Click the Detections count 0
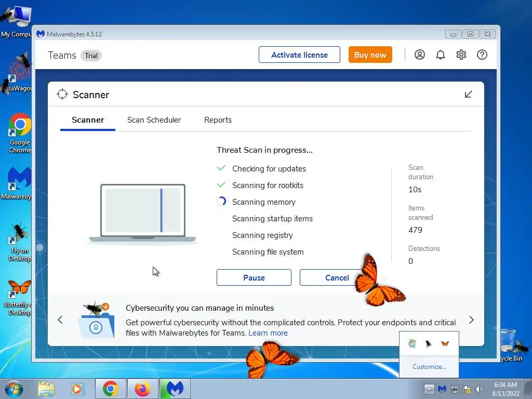This screenshot has width=532, height=399. tap(410, 261)
